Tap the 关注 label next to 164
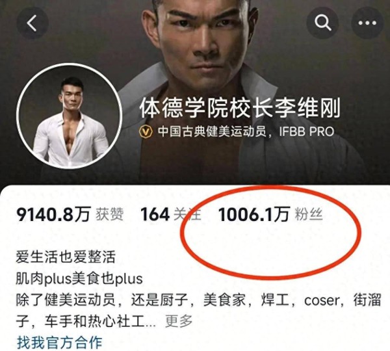The image size is (390, 351). (187, 214)
